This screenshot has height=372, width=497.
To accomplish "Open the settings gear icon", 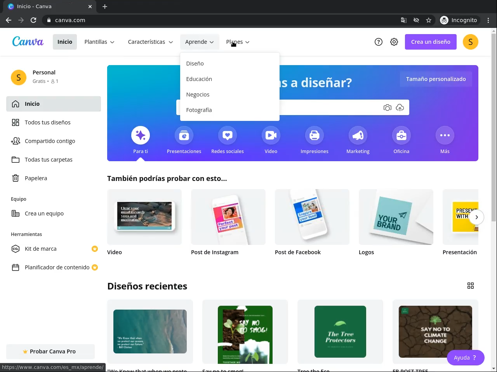I will [x=394, y=42].
